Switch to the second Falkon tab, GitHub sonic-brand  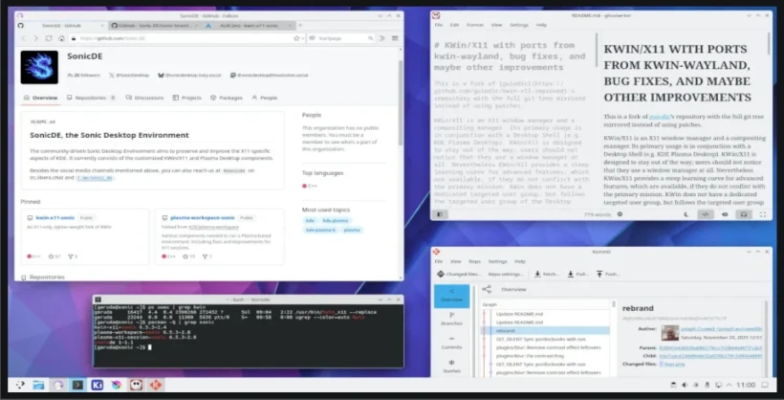pyautogui.click(x=155, y=25)
